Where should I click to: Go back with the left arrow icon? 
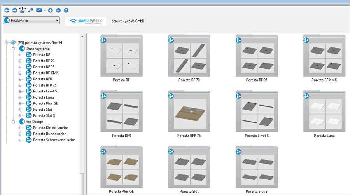coord(7,10)
